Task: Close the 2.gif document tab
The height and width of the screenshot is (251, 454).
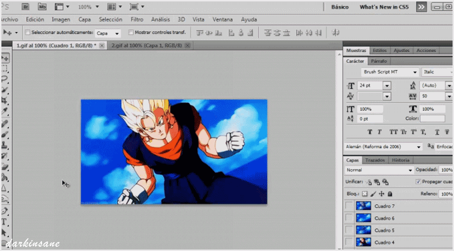Action: pyautogui.click(x=187, y=45)
